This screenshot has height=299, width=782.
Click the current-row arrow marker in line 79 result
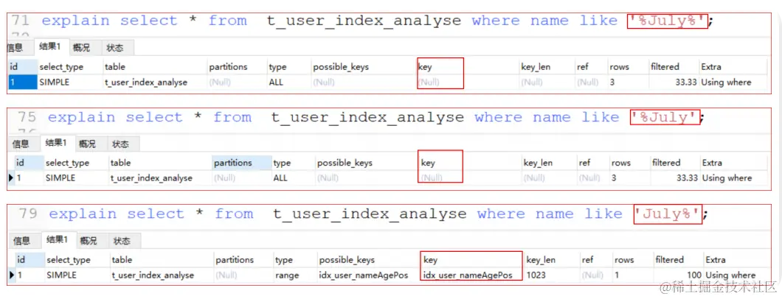click(x=13, y=275)
